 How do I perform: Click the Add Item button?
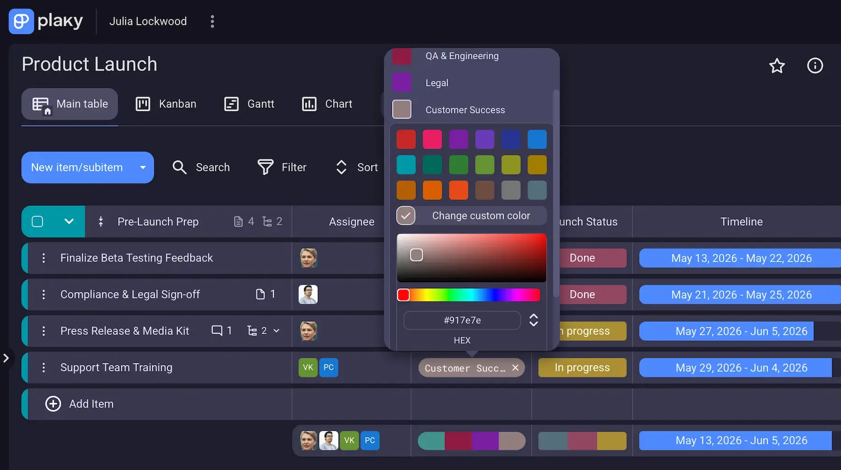(x=79, y=404)
